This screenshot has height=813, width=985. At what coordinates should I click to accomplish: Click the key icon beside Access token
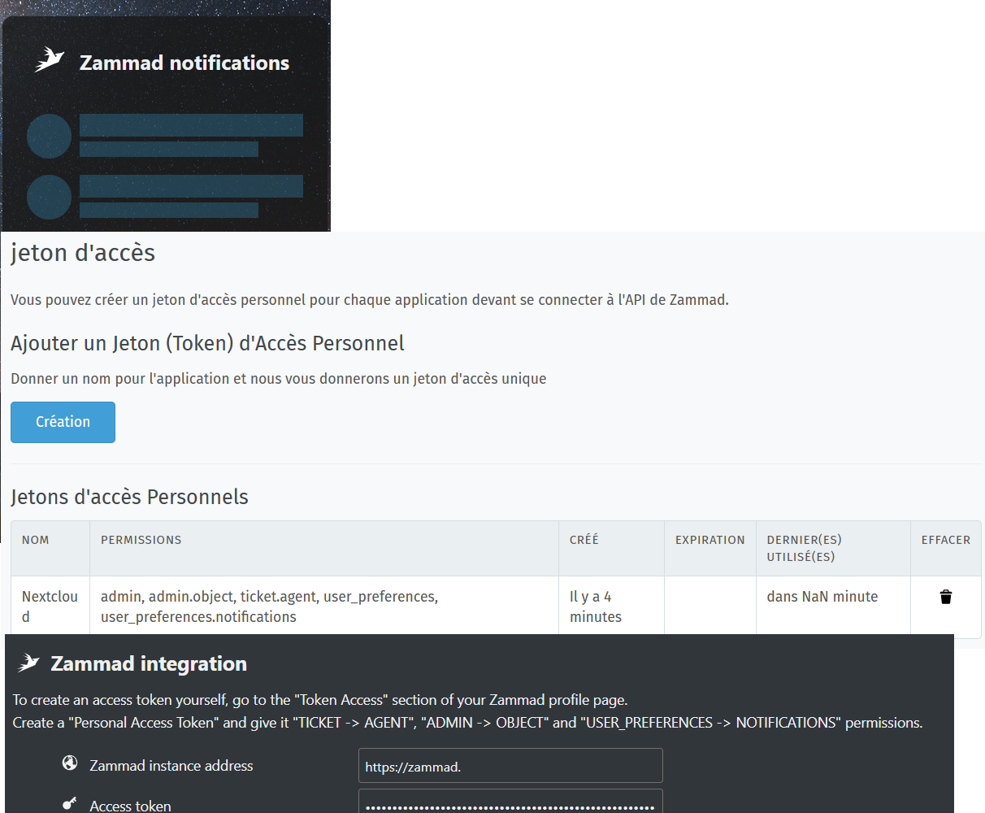[x=70, y=803]
